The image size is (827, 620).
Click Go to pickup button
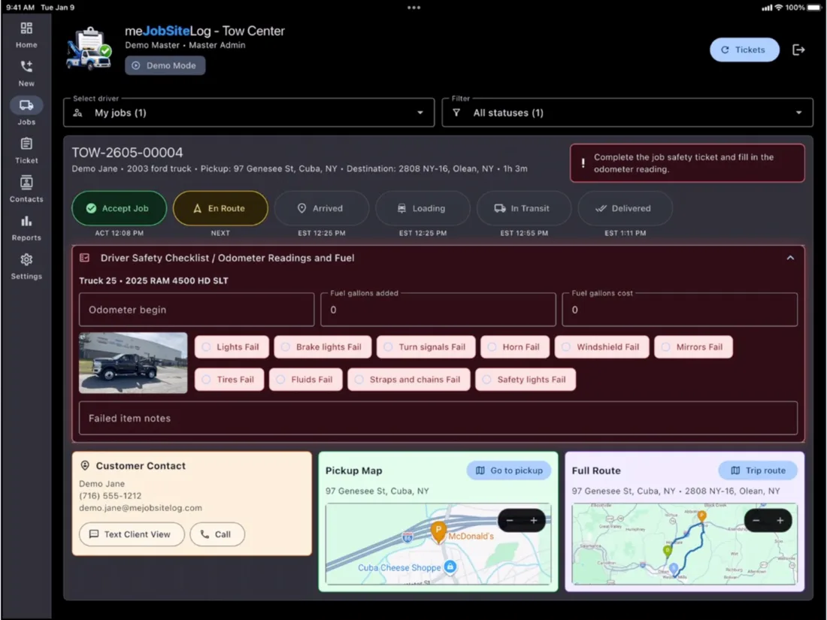509,470
